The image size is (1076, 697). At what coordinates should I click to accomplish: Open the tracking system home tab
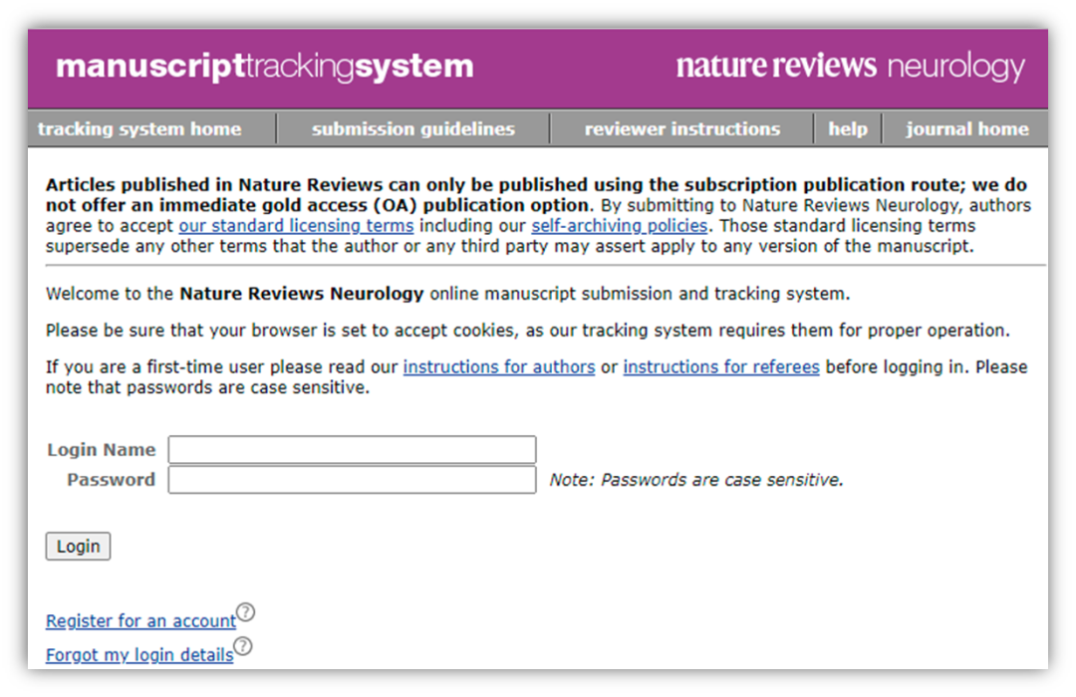coord(139,129)
